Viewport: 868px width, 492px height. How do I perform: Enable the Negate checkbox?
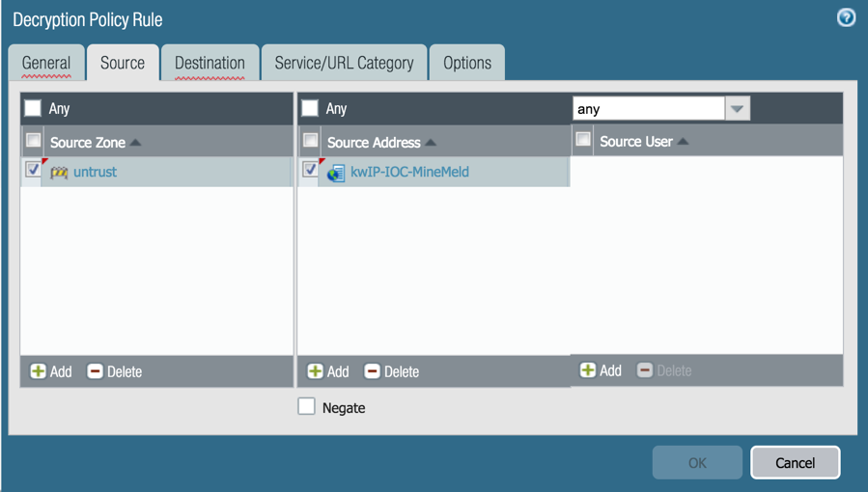pyautogui.click(x=306, y=406)
